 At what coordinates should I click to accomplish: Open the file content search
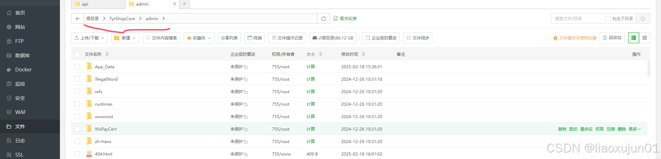coord(161,38)
